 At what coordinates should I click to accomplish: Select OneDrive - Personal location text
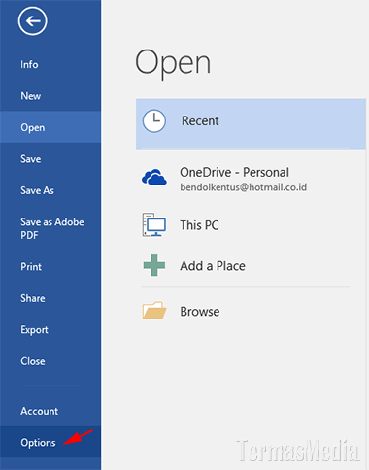(234, 172)
